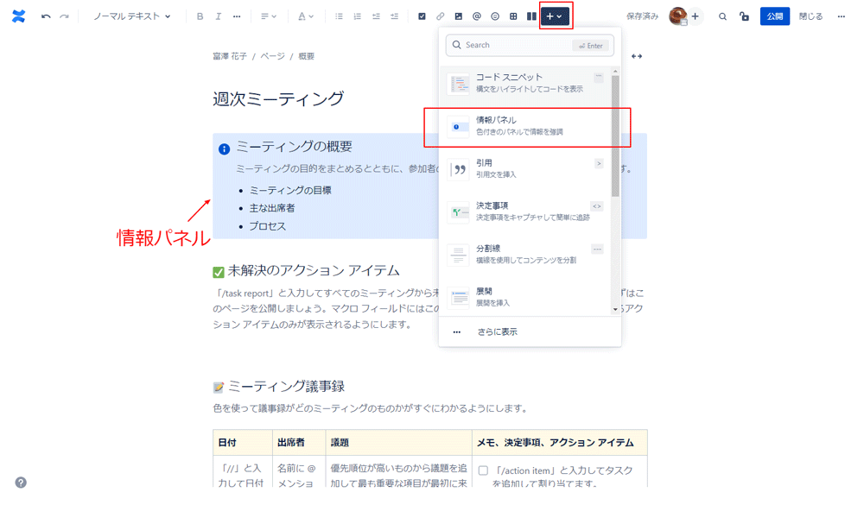
Task: Insert a table
Action: (513, 16)
